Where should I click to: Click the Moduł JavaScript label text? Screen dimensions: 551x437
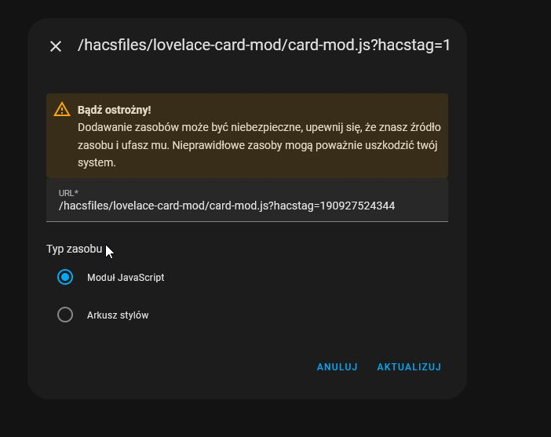pyautogui.click(x=126, y=278)
